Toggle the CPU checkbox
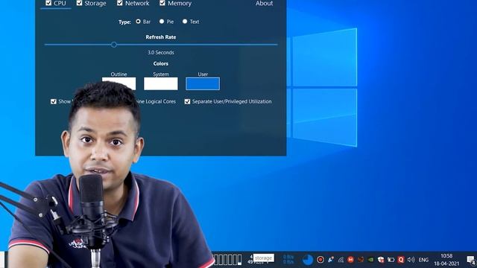477x268 pixels. pos(48,3)
